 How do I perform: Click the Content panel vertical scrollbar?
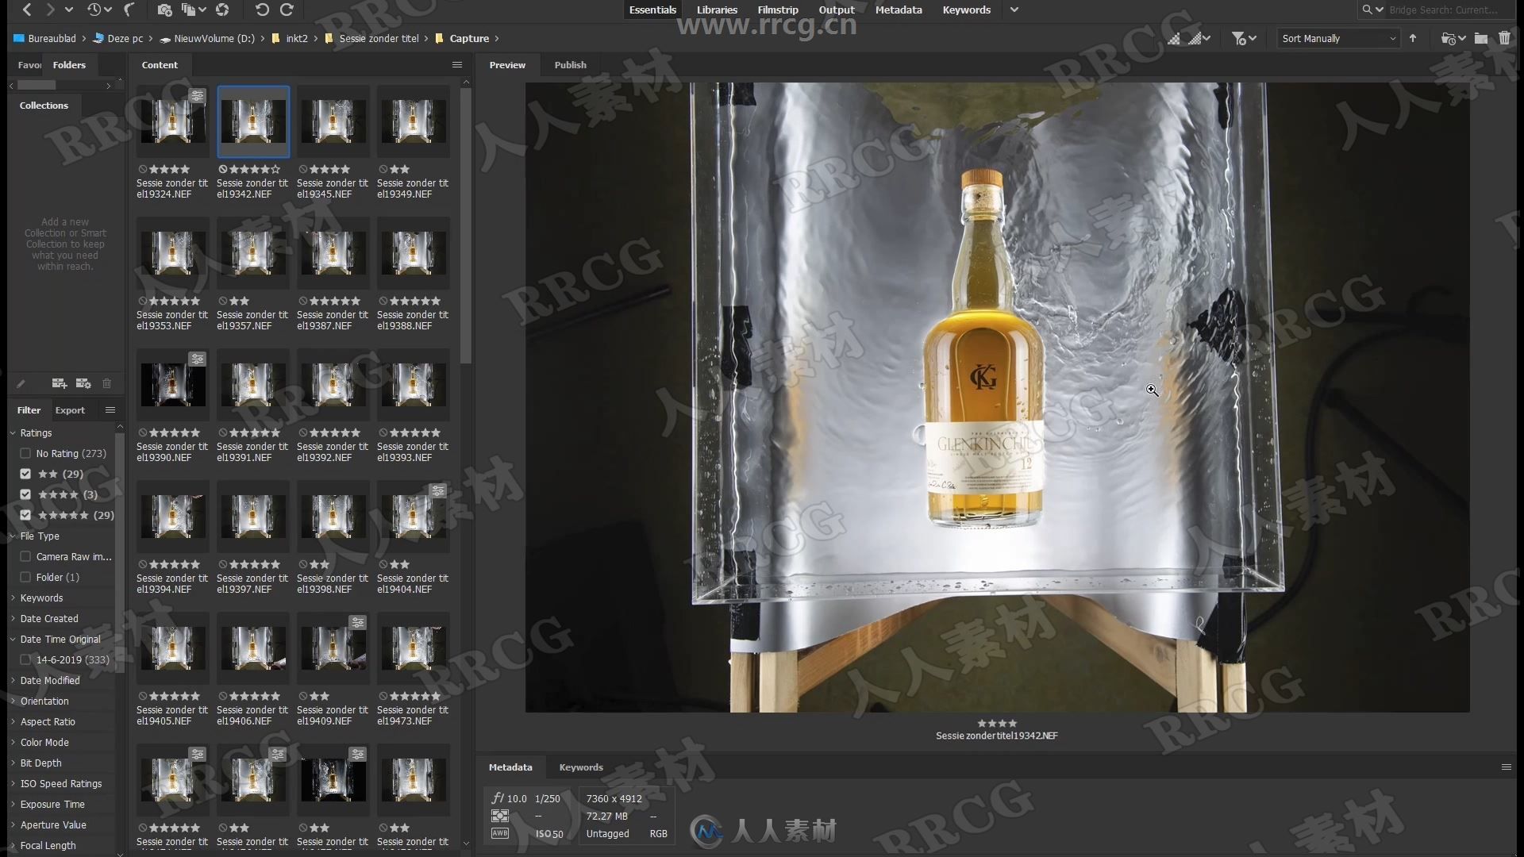(x=466, y=226)
